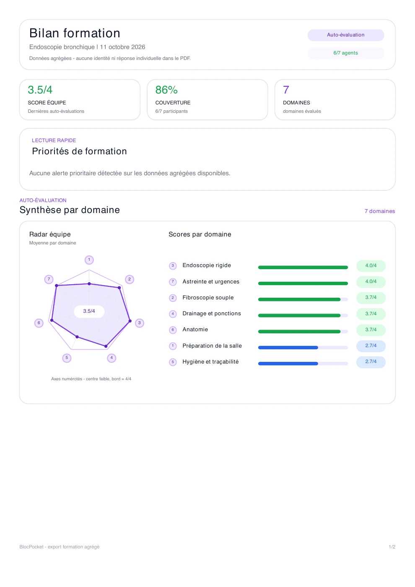Select the 86% couverture value
Viewport: 415px width, 587px height.
(x=166, y=90)
